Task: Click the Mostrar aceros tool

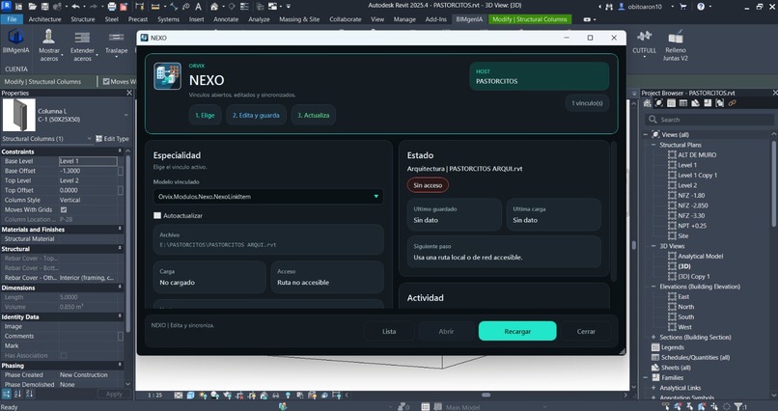Action: click(x=49, y=45)
